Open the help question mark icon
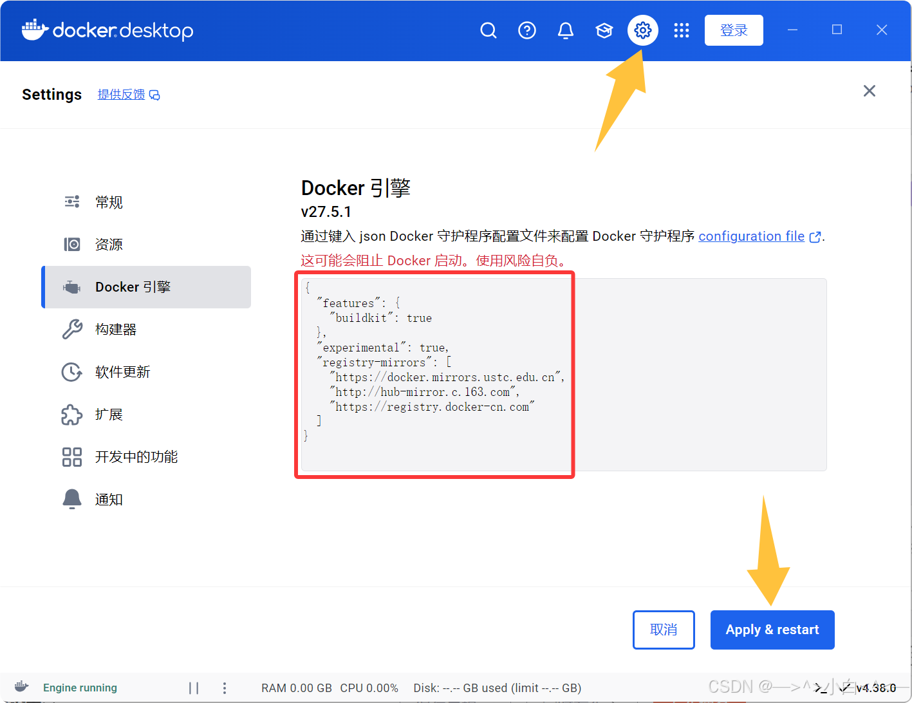The height and width of the screenshot is (703, 912). pyautogui.click(x=526, y=30)
